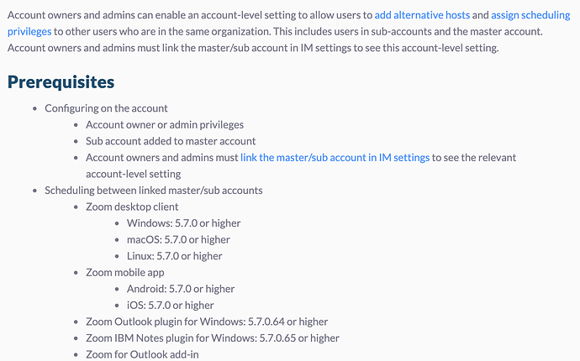
Task: Click the "Zoom desktop client" list item
Action: 132,207
